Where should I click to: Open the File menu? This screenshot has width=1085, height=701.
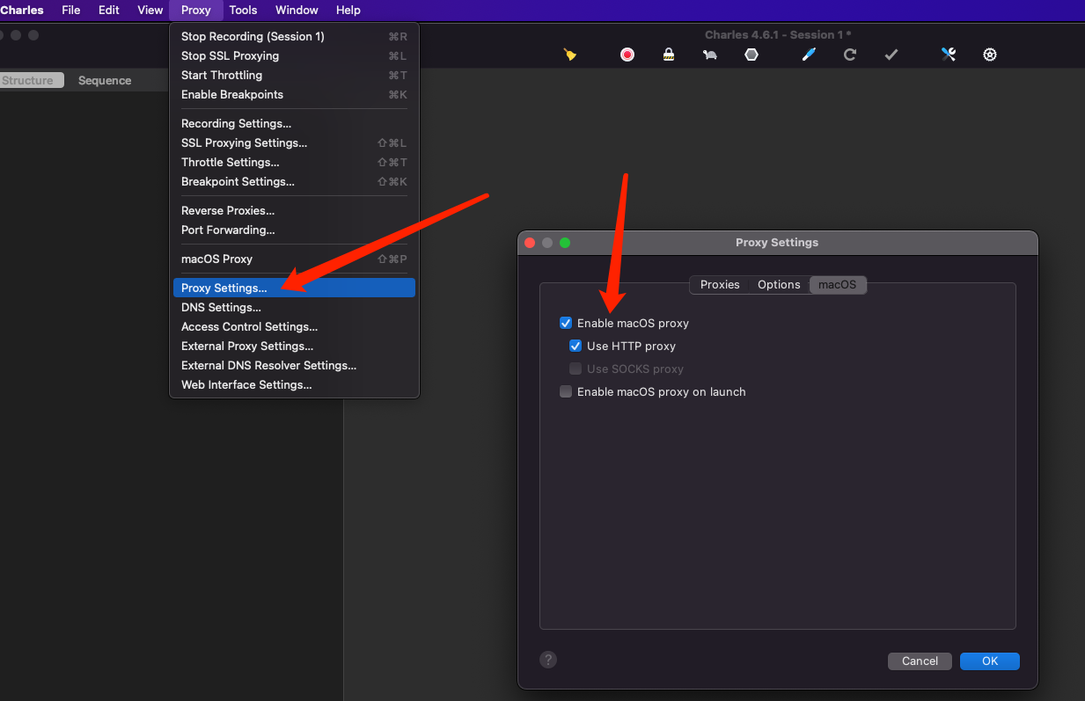(71, 10)
